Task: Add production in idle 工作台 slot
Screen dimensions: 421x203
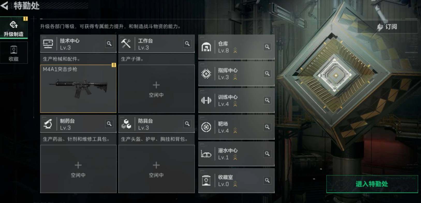Action: pos(156,89)
